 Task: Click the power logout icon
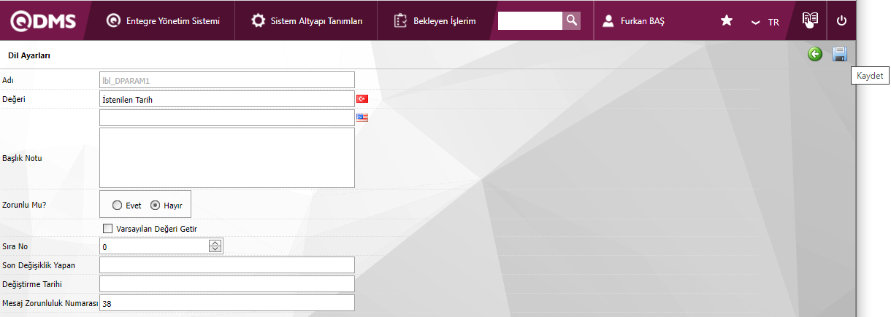(841, 21)
